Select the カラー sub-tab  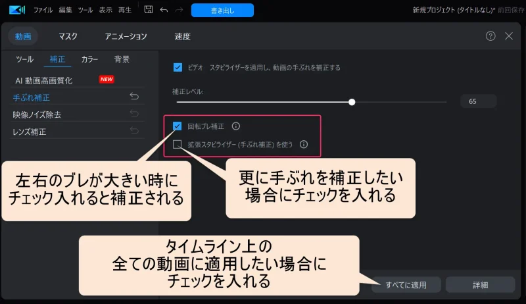point(89,59)
